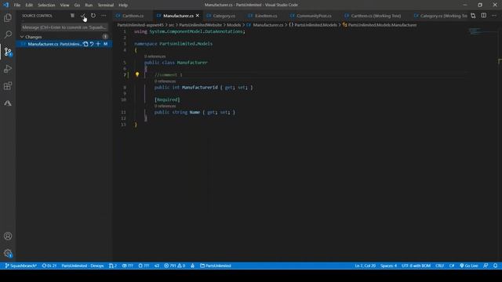
Task: Open the Explorer view in activity bar
Action: click(x=8, y=17)
